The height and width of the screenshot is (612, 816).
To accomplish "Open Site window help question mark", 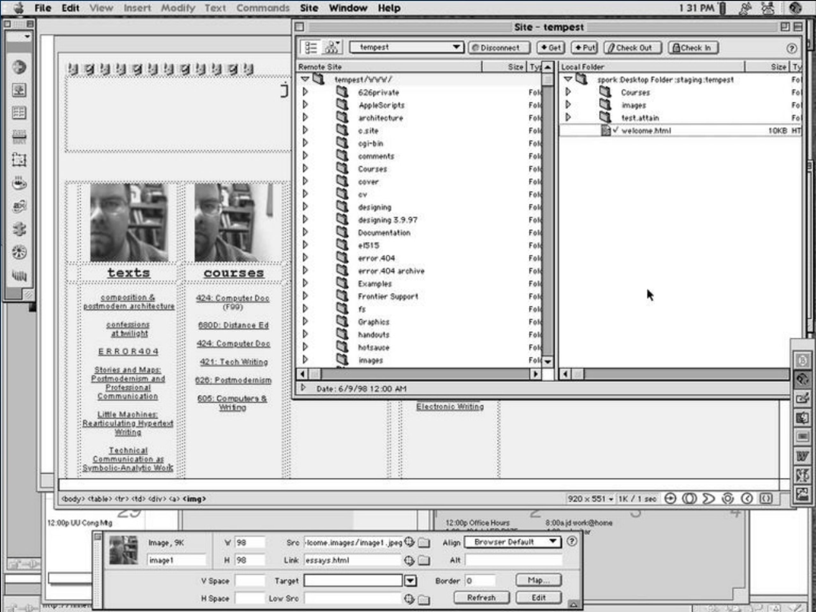I will click(791, 48).
